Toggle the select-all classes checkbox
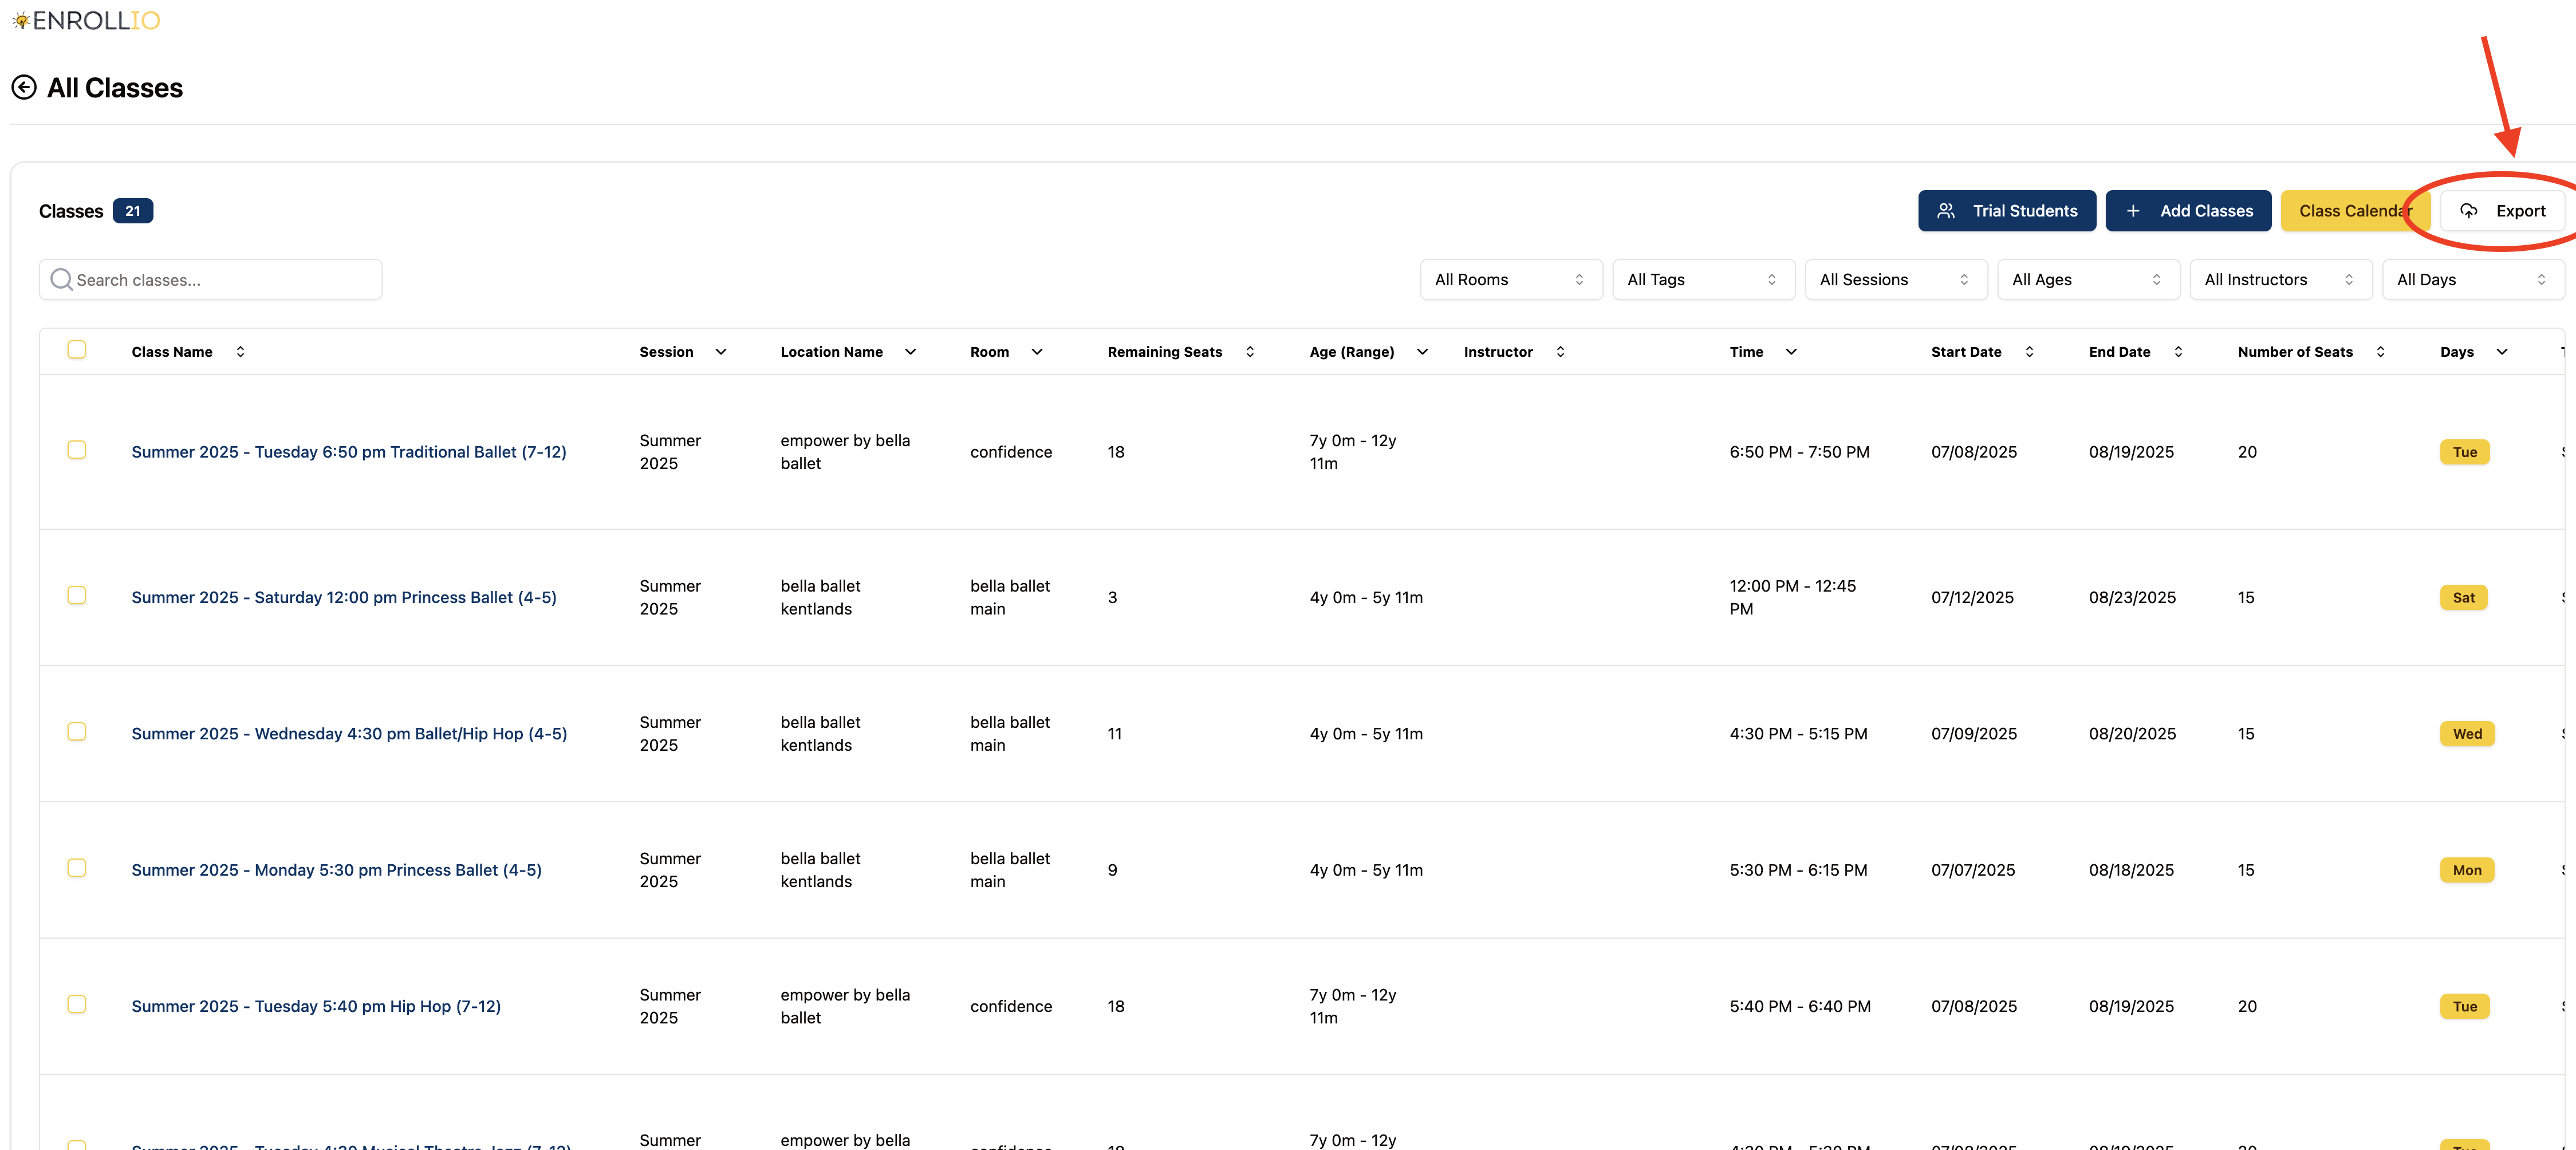 [x=77, y=349]
